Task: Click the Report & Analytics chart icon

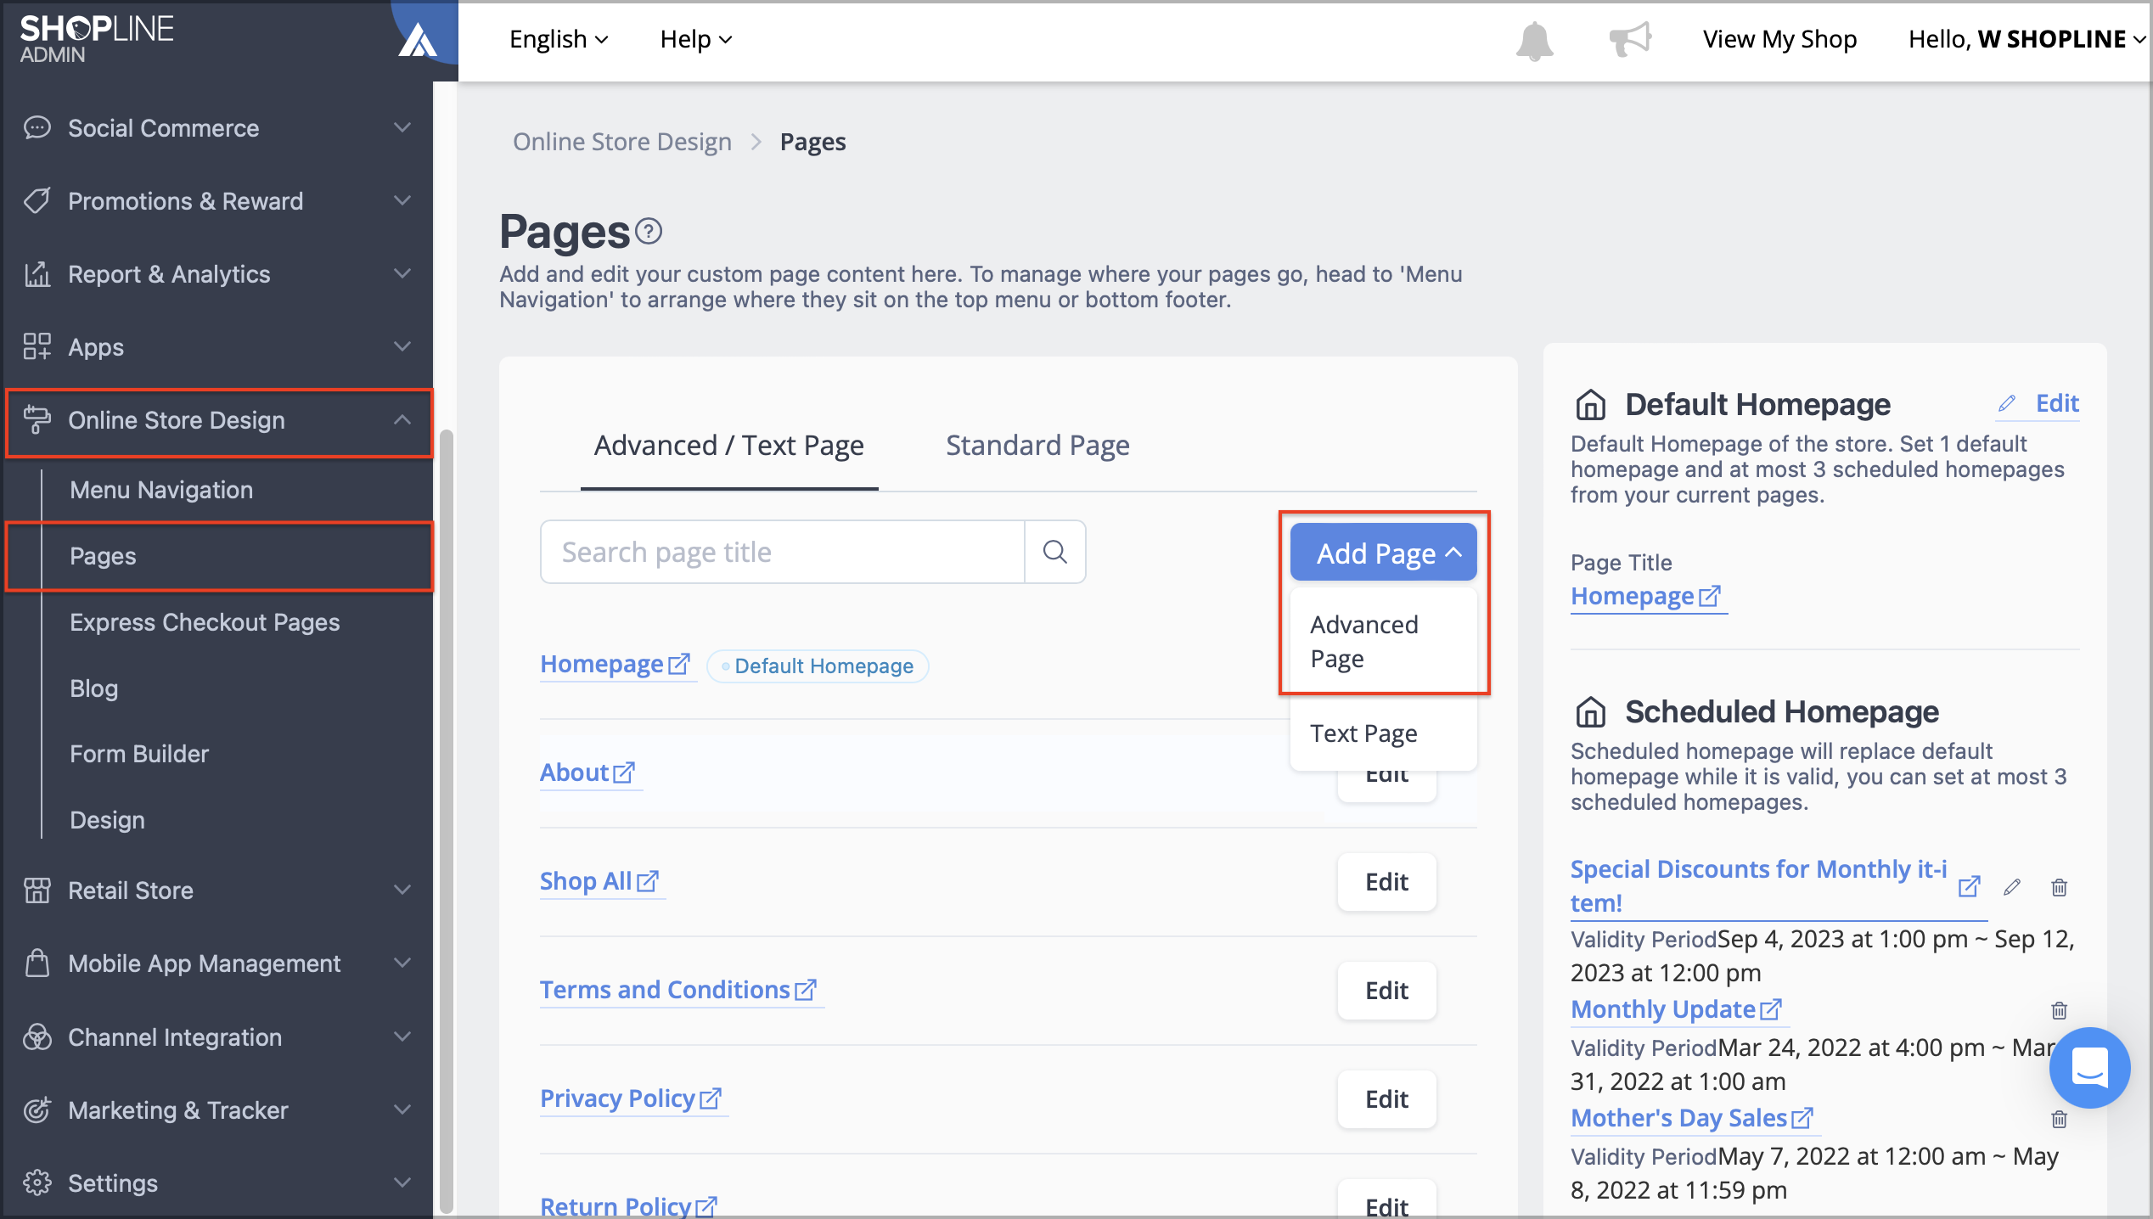Action: tap(37, 273)
